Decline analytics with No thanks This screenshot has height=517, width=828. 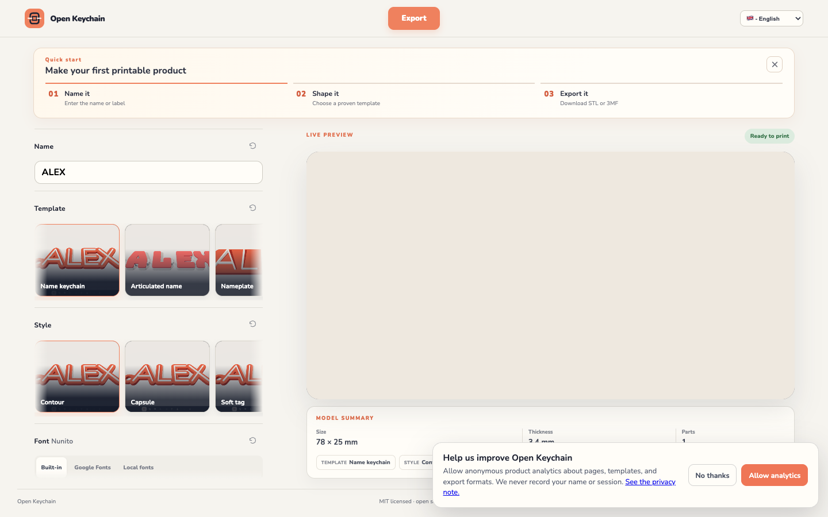click(712, 475)
